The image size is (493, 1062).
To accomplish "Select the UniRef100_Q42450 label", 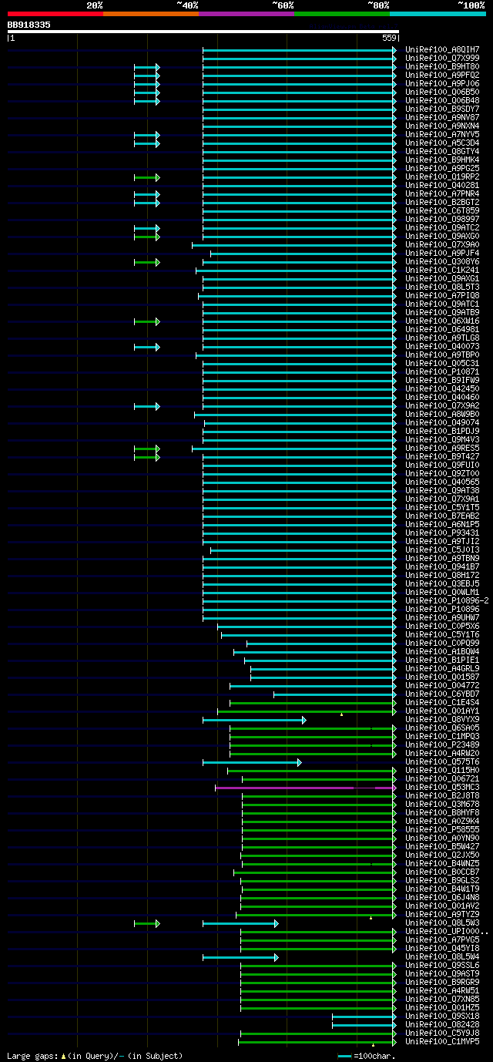I will [443, 388].
